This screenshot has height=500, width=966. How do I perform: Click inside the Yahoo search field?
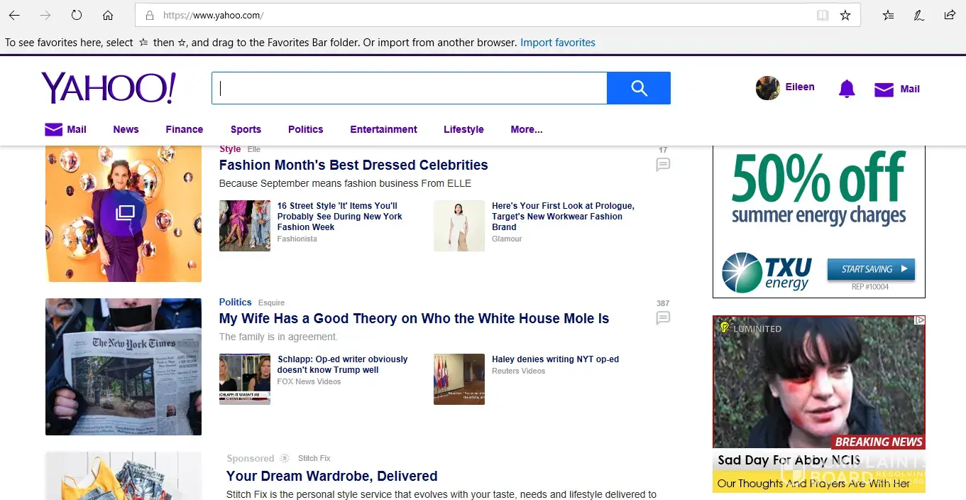[409, 88]
